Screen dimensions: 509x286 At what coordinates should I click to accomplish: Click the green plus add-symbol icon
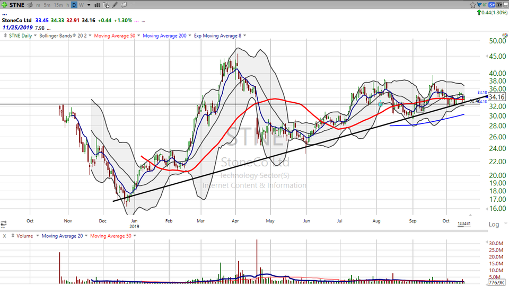(4, 5)
